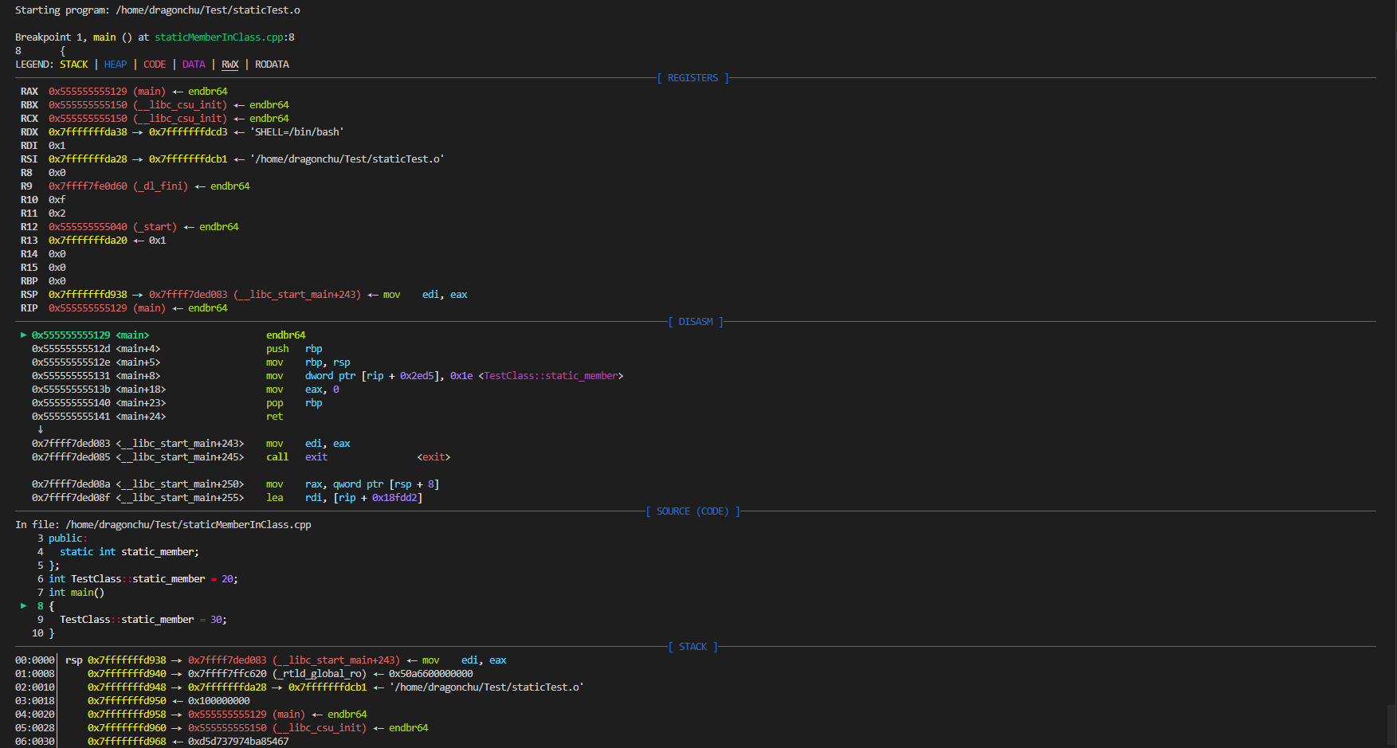Viewport: 1397px width, 748px height.
Task: Click the green arrow marker beside source line 8
Action: 24,606
